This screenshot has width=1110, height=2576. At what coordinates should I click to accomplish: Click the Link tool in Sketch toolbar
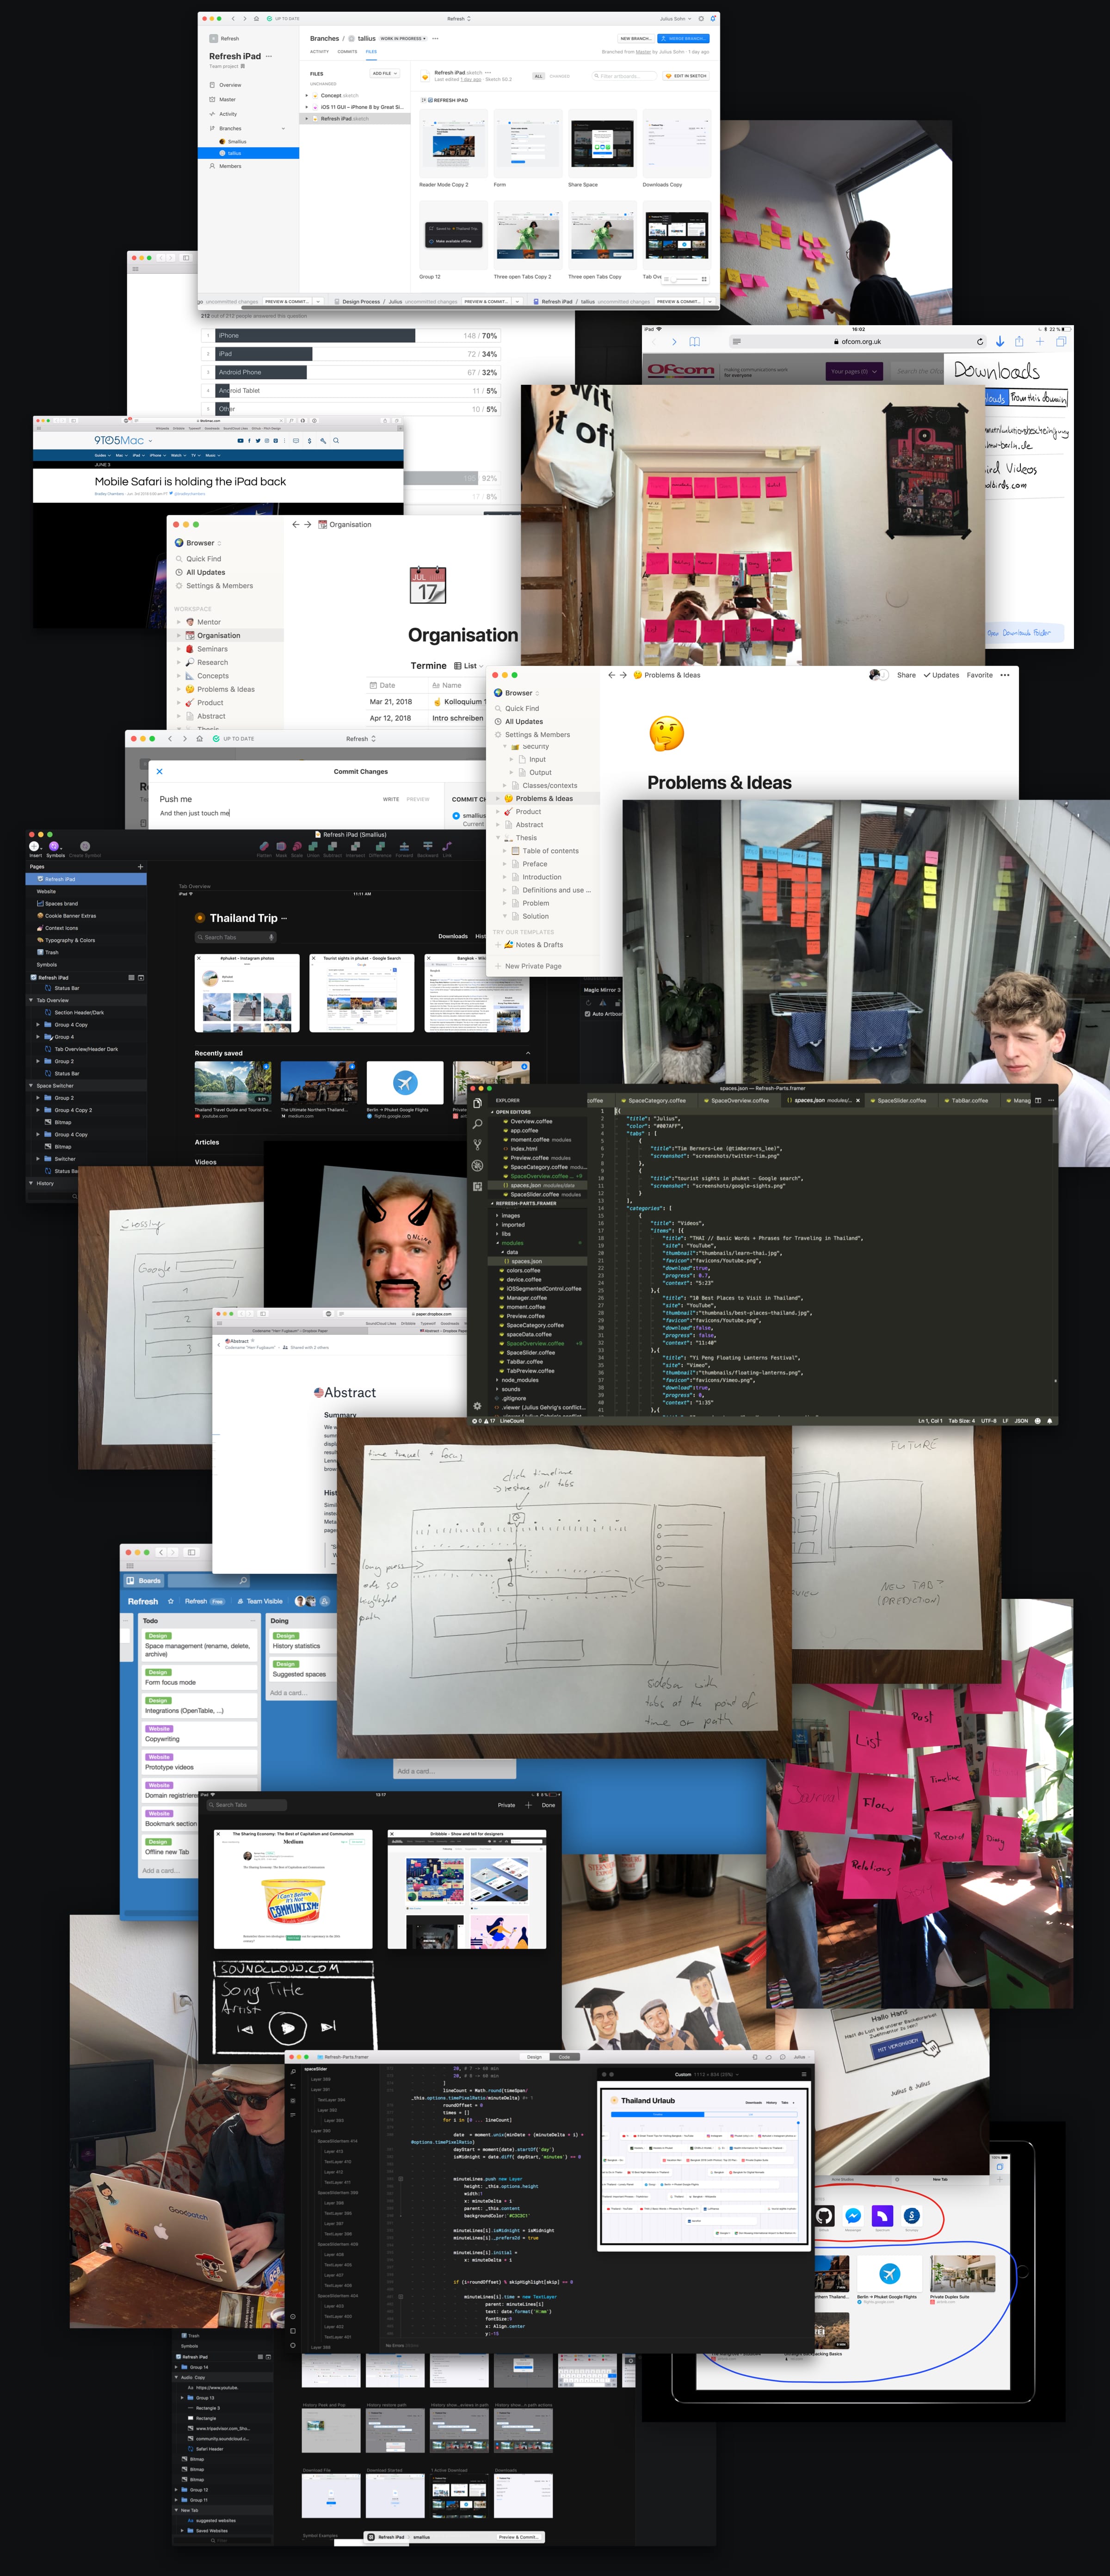tap(447, 848)
